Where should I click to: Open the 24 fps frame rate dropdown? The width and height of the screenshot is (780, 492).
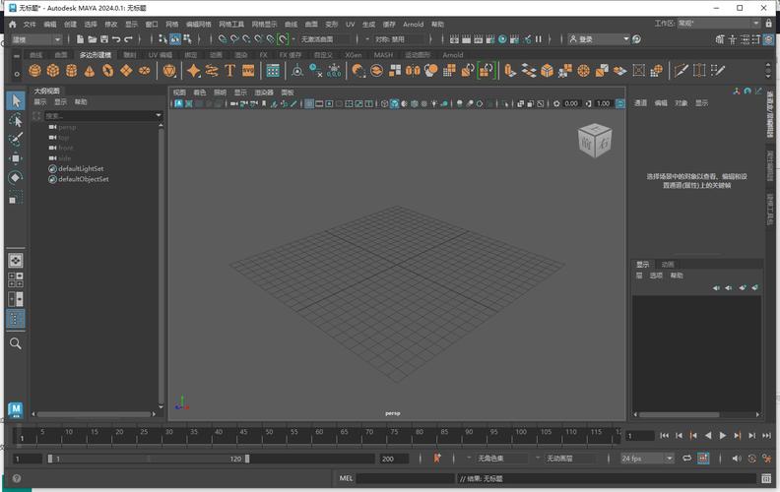tap(647, 459)
